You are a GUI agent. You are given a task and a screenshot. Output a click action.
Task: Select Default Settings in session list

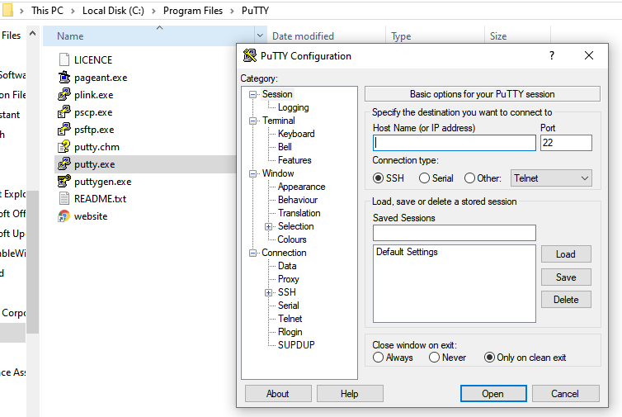click(407, 252)
